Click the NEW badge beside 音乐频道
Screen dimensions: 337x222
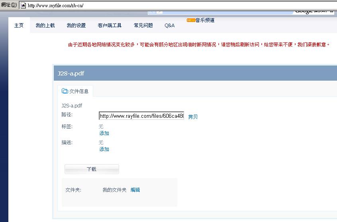[191, 20]
